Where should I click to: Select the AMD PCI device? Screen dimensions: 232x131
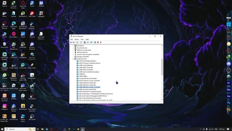(82, 74)
